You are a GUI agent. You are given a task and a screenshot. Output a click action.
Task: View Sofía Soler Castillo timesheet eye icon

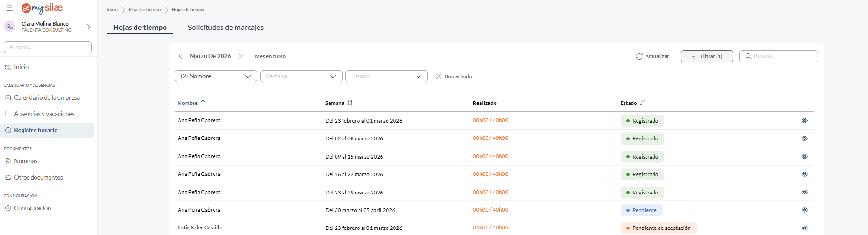(x=804, y=228)
